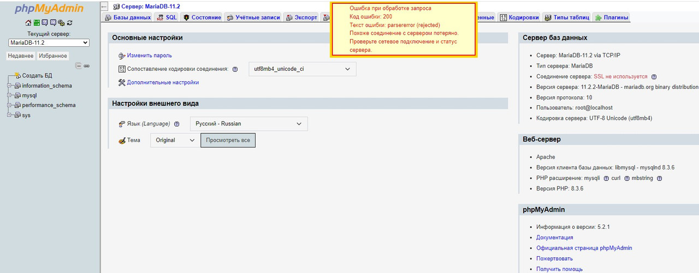Reload the navigation panel
This screenshot has height=273, width=699.
(70, 23)
